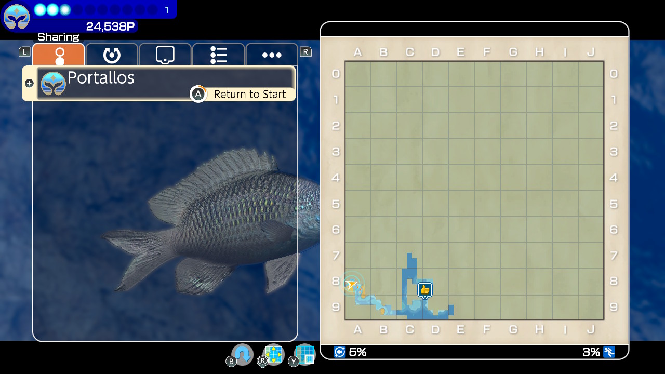
Task: Click the R shoulder button icon beside tabs
Action: tap(306, 51)
